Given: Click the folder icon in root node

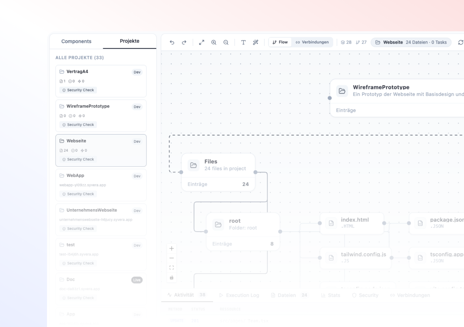Looking at the screenshot, I should tap(218, 224).
